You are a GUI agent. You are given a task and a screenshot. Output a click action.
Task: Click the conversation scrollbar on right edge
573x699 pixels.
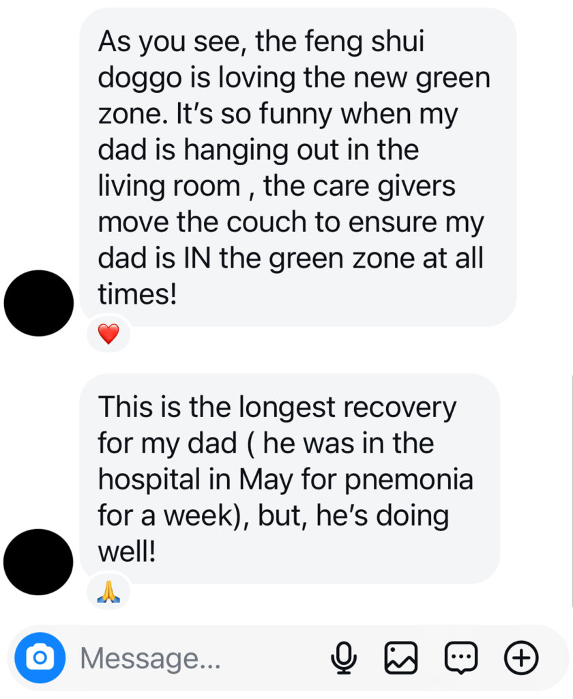pyautogui.click(x=572, y=490)
